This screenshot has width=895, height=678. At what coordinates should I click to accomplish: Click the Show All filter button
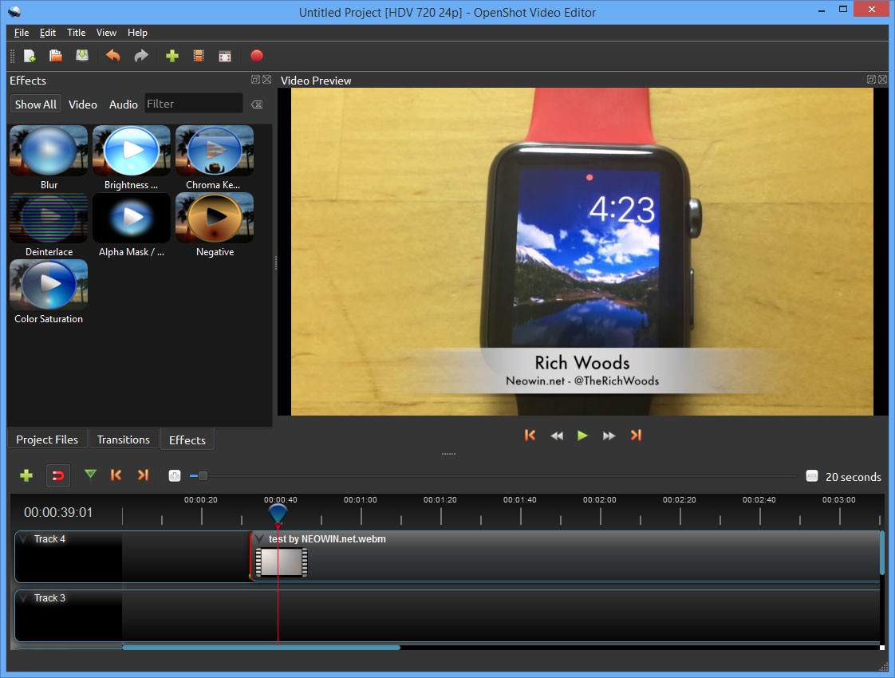pyautogui.click(x=35, y=104)
